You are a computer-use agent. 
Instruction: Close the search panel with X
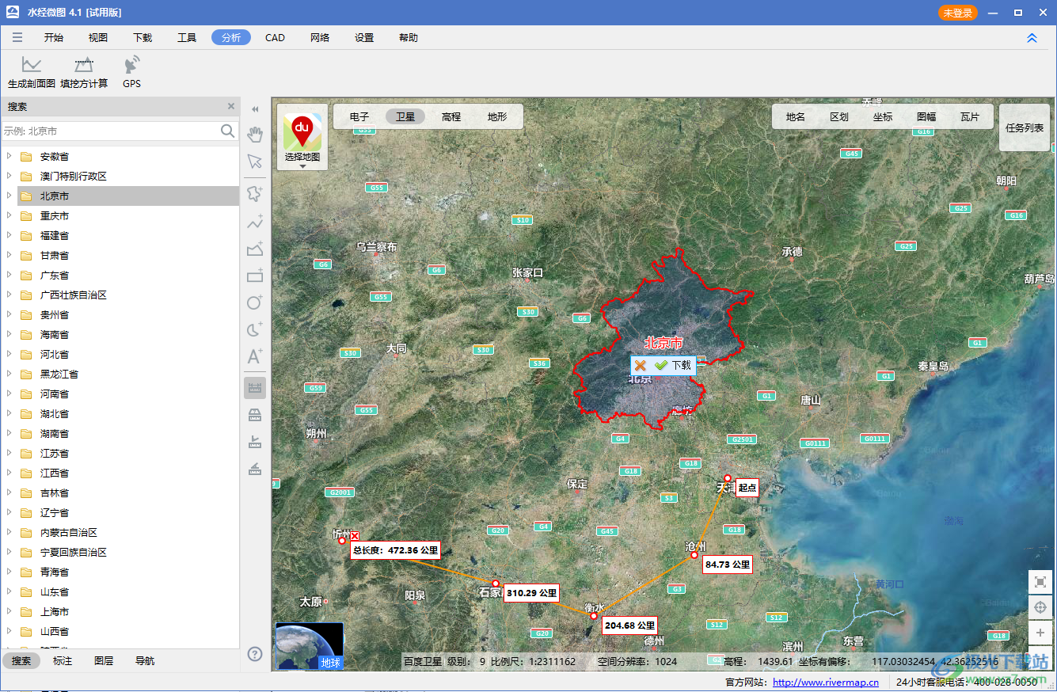(231, 106)
